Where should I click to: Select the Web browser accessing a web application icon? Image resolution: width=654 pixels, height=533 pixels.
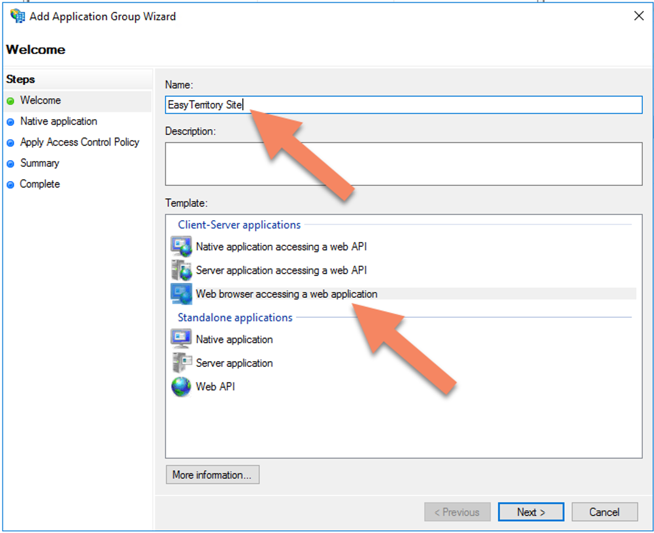[x=181, y=294]
